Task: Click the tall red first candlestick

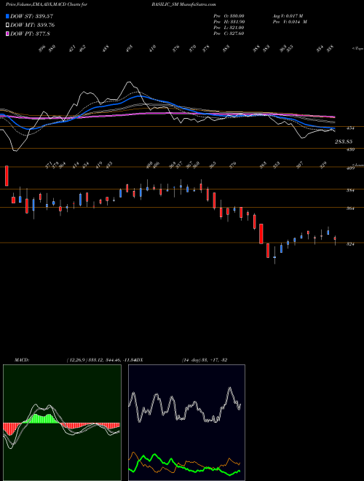Action: 7,176
